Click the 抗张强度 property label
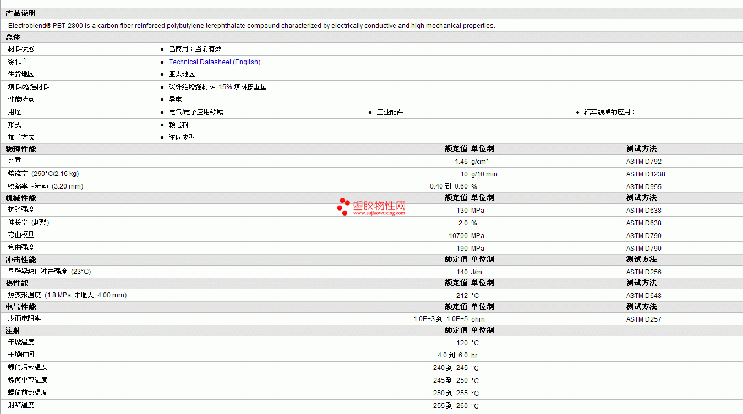Image resolution: width=743 pixels, height=414 pixels. [21, 209]
